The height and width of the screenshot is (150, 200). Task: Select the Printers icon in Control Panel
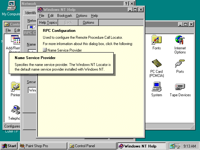[15, 87]
